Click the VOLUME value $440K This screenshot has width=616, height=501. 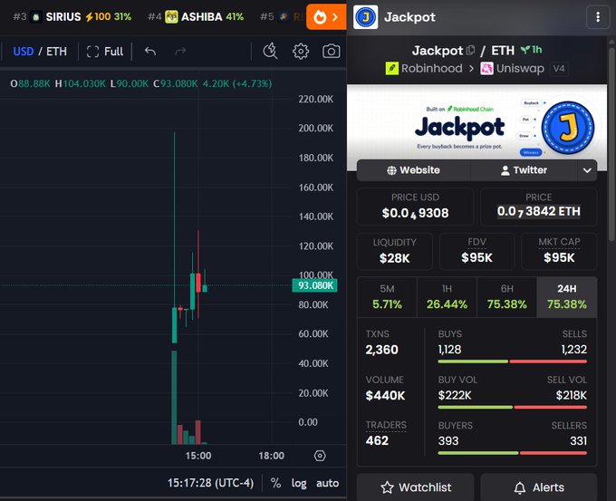pyautogui.click(x=385, y=395)
